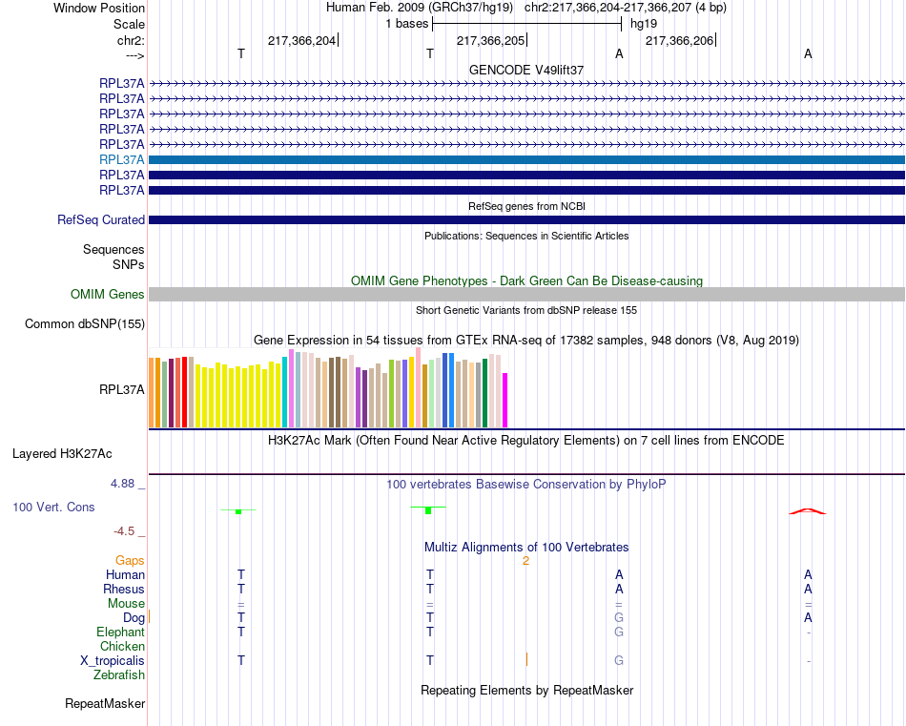The height and width of the screenshot is (726, 906).
Task: Click the Sequences track label
Action: (113, 249)
